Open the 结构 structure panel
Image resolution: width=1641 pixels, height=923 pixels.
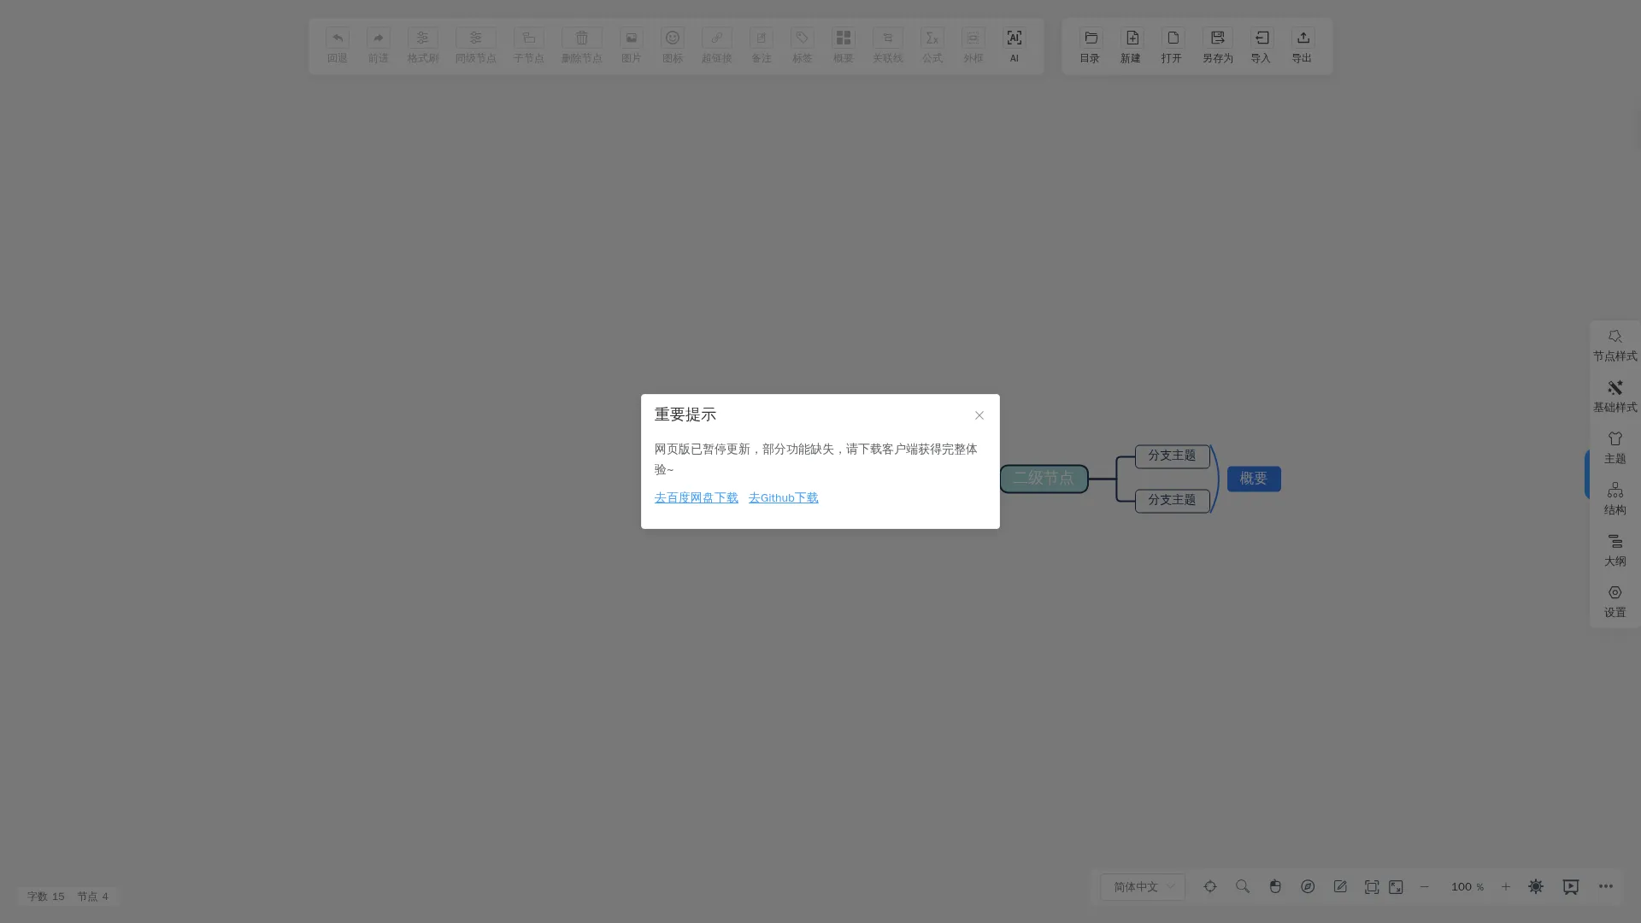(1615, 499)
